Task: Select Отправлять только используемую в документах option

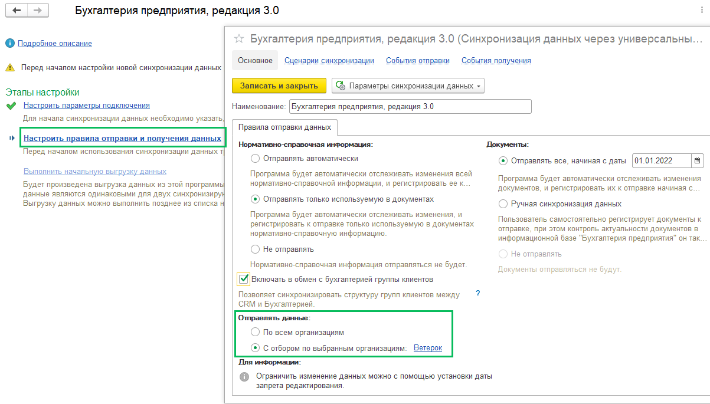Action: click(255, 199)
